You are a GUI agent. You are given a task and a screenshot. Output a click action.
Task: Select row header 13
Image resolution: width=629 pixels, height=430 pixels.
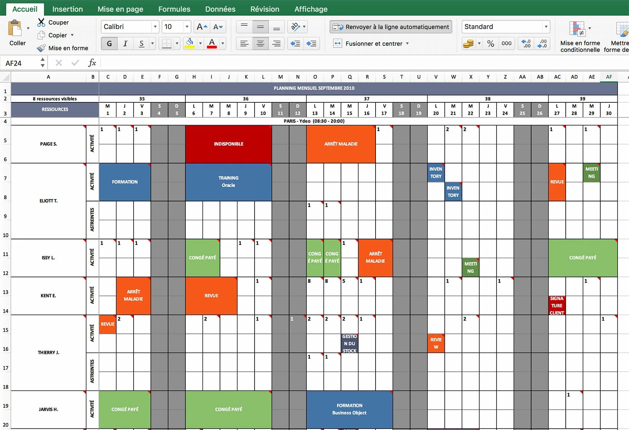point(6,292)
